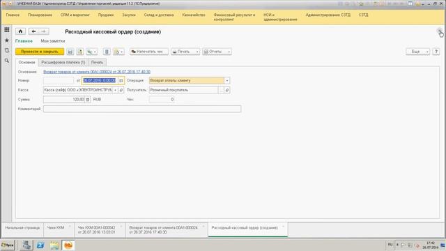Switch to 'Печать' form tab
The width and height of the screenshot is (446, 251).
point(97,62)
